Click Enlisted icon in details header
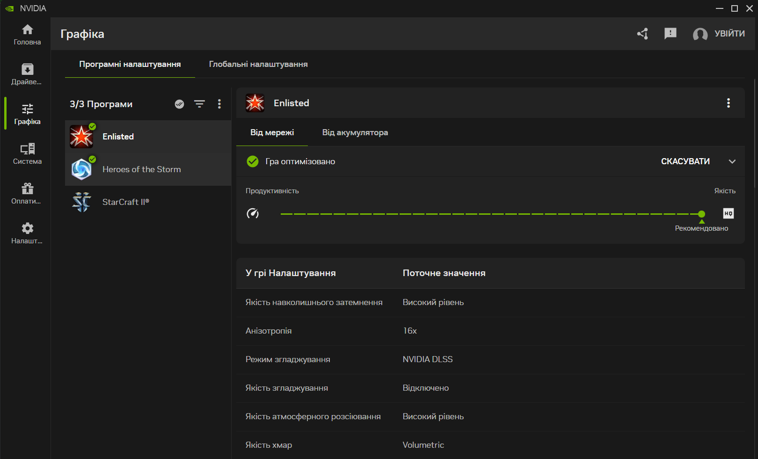The height and width of the screenshot is (459, 758). coord(255,103)
